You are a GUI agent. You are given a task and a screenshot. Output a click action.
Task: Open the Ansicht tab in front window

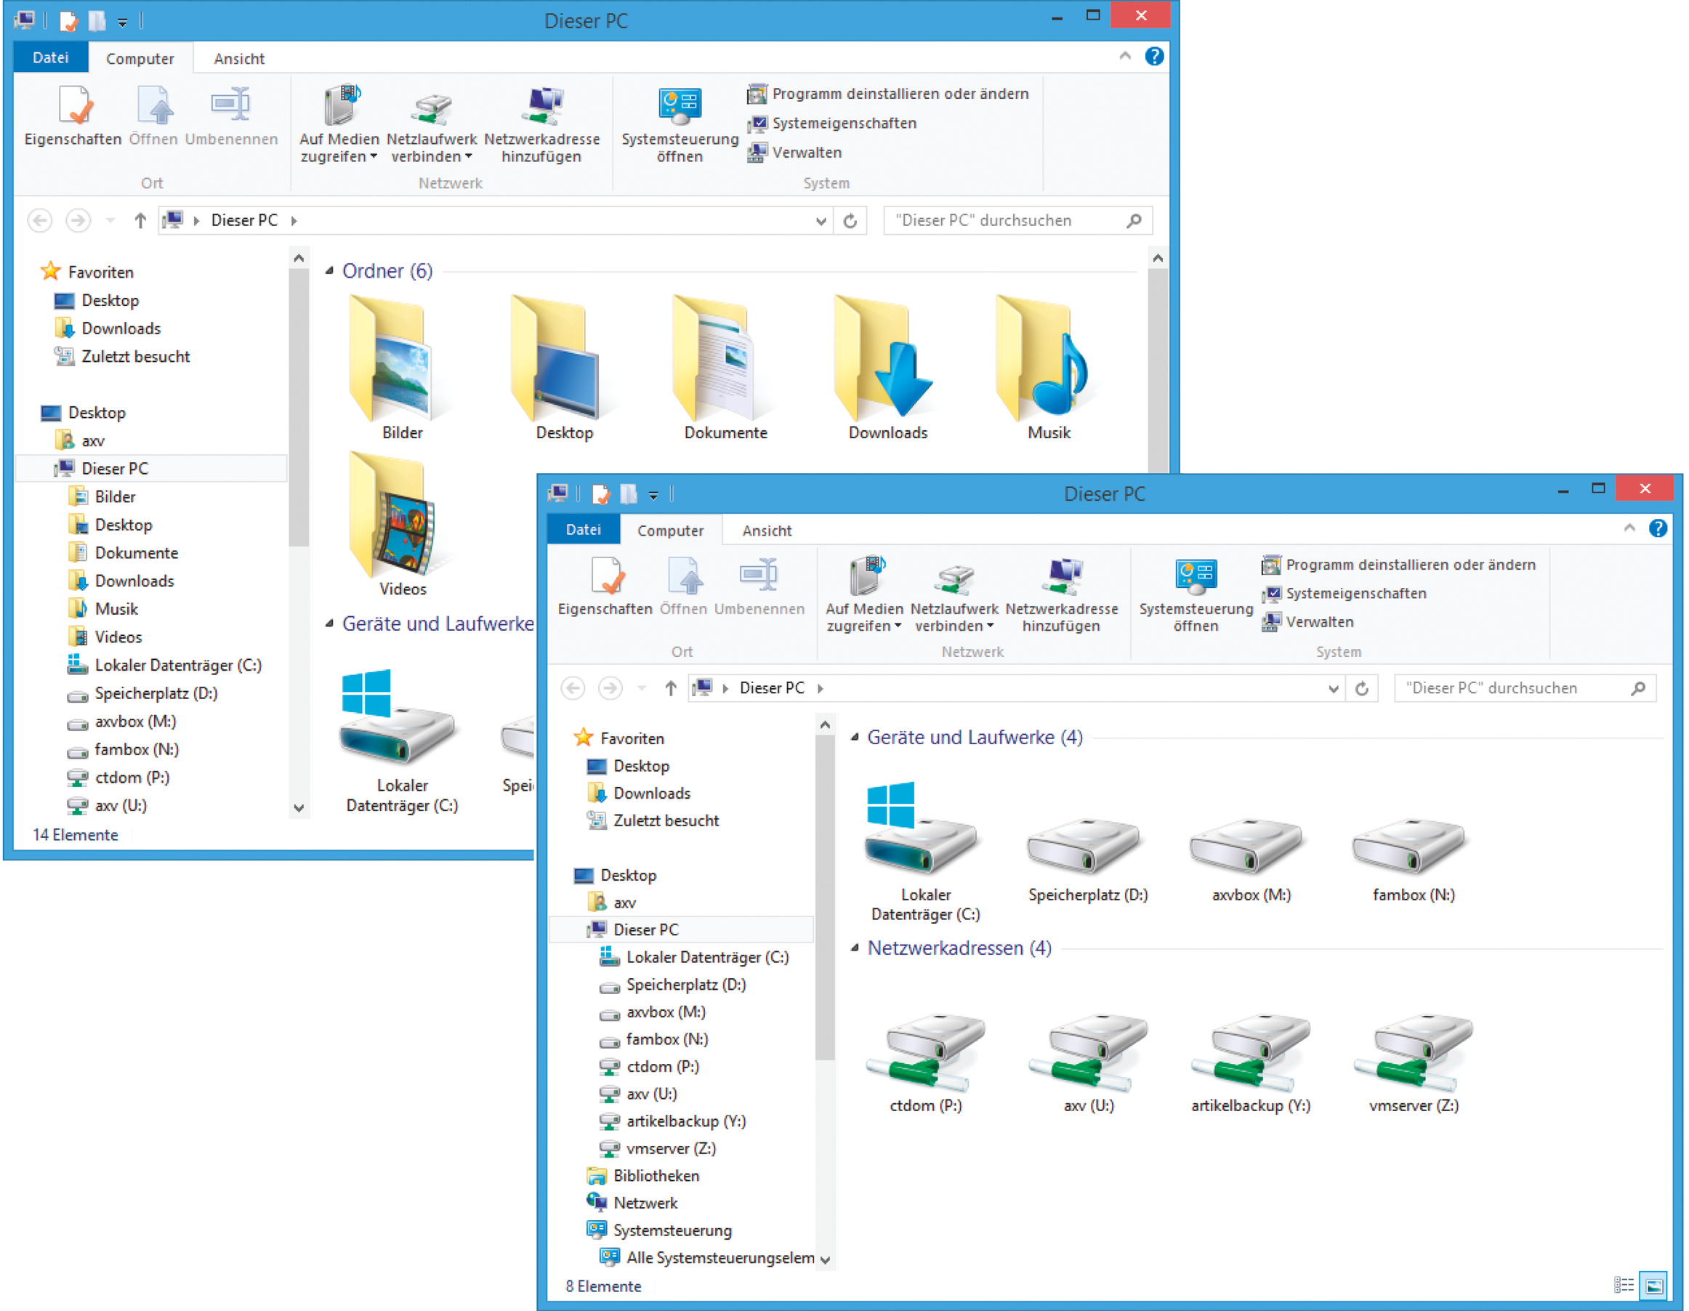click(767, 531)
